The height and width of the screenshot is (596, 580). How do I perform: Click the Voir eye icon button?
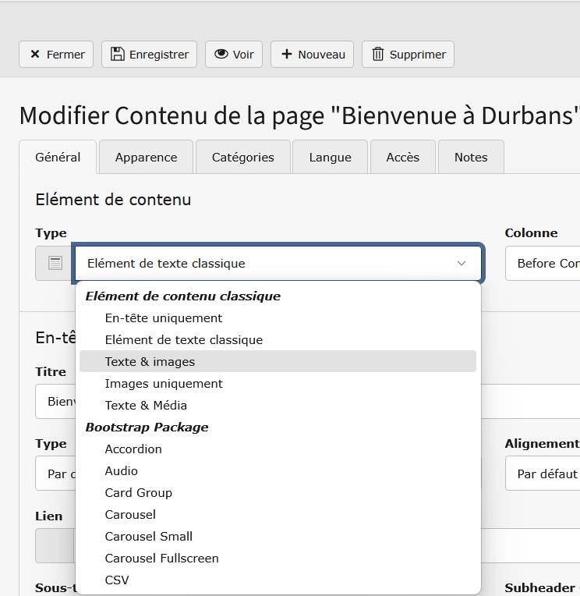(234, 55)
